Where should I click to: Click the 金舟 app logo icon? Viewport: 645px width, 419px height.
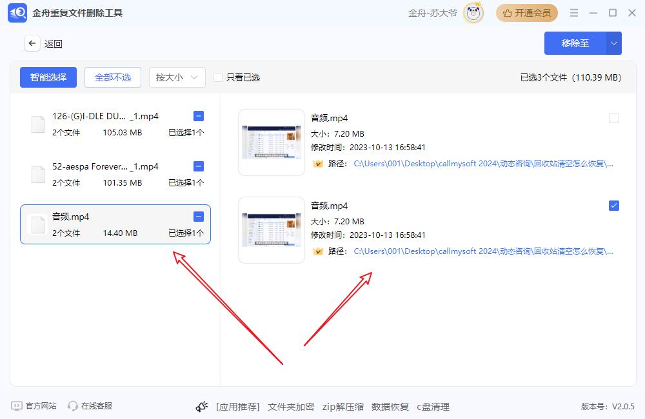pos(17,13)
